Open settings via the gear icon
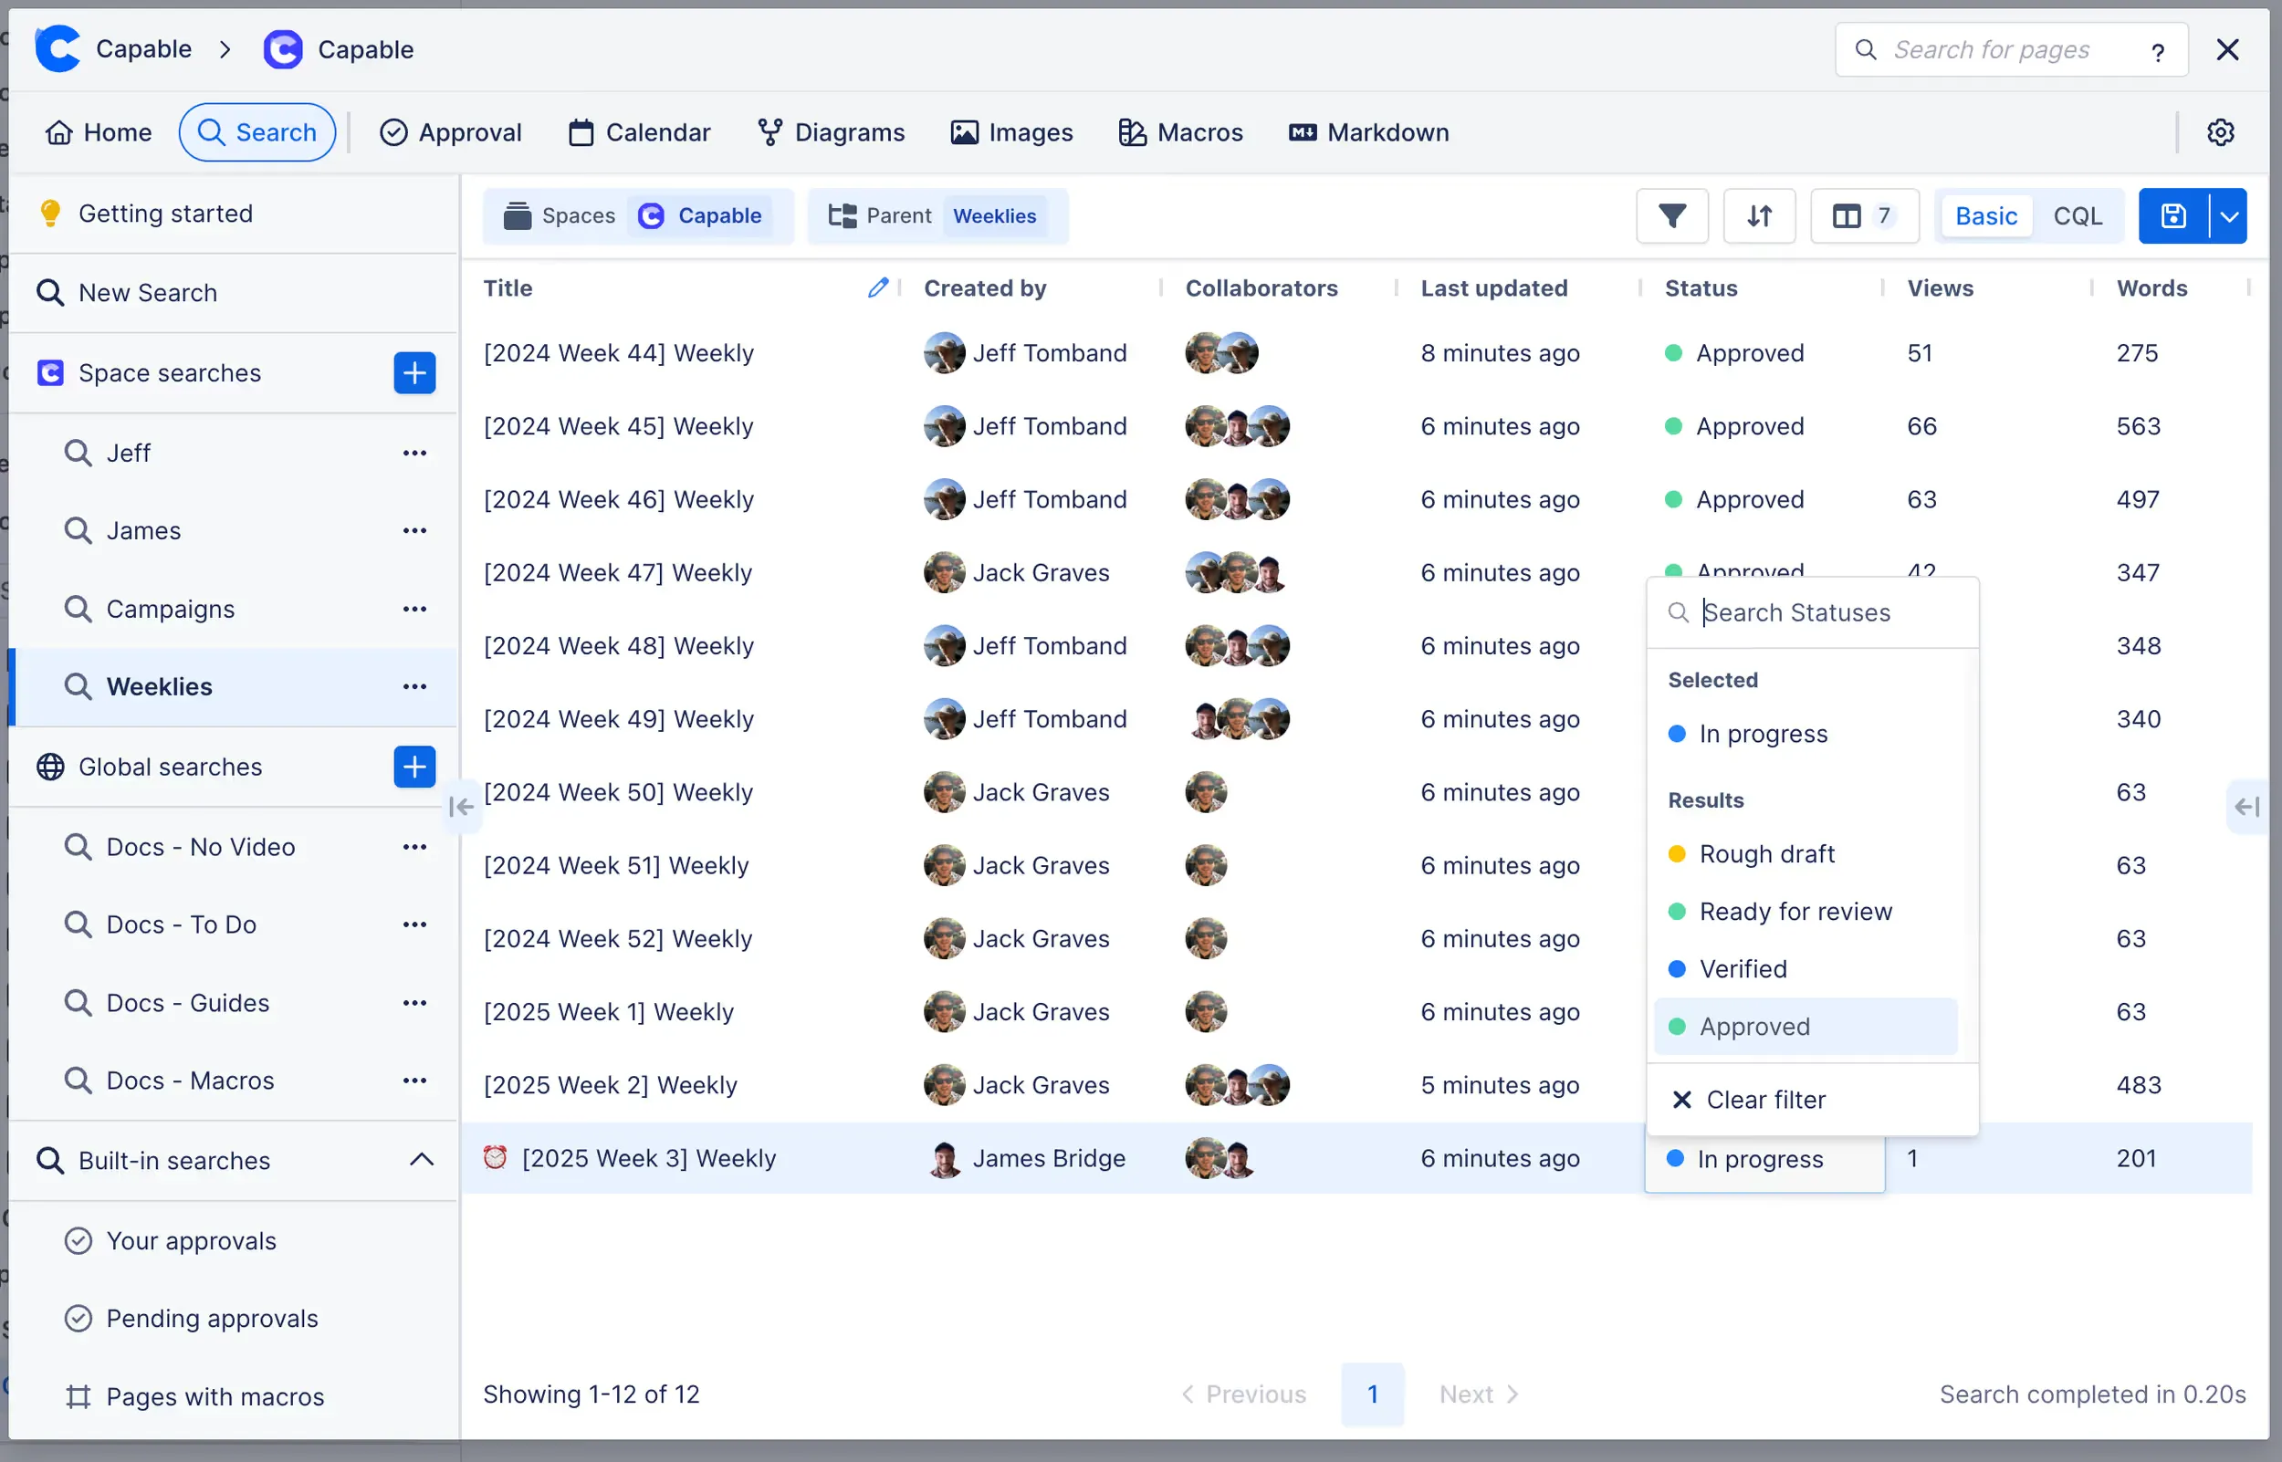 (2220, 133)
